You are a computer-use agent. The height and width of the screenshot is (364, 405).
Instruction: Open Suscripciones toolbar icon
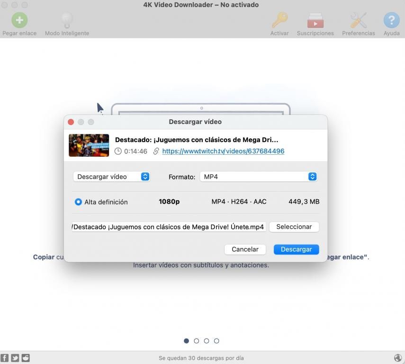pos(315,20)
